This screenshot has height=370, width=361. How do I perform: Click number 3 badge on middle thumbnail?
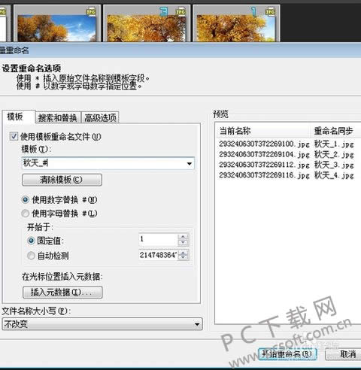click(x=164, y=11)
